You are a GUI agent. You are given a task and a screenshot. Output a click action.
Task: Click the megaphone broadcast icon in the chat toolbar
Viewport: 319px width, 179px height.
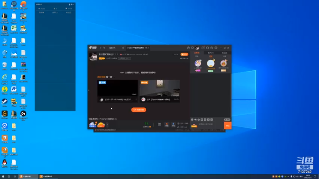(x=195, y=120)
